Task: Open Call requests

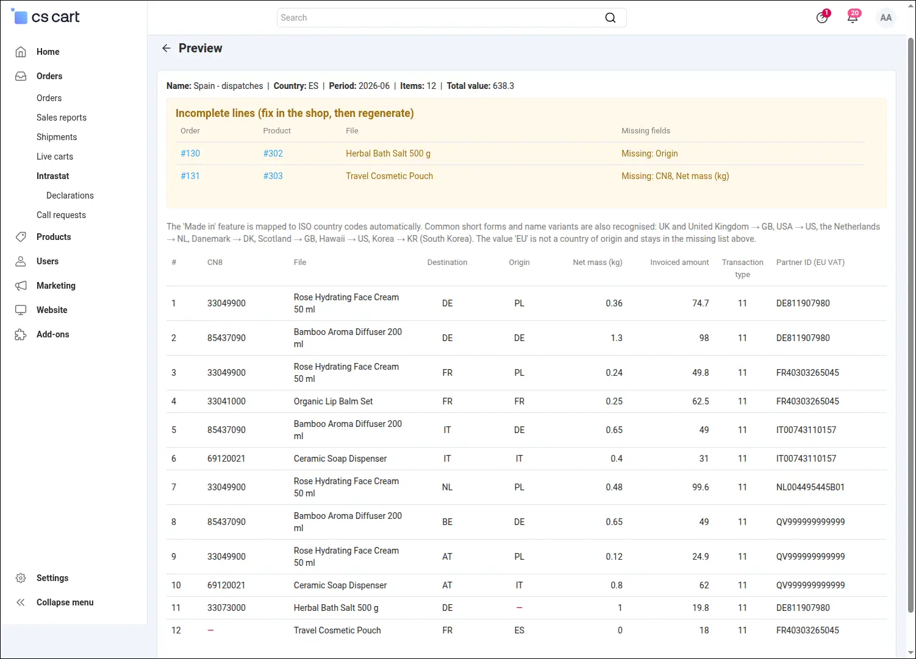Action: (61, 215)
